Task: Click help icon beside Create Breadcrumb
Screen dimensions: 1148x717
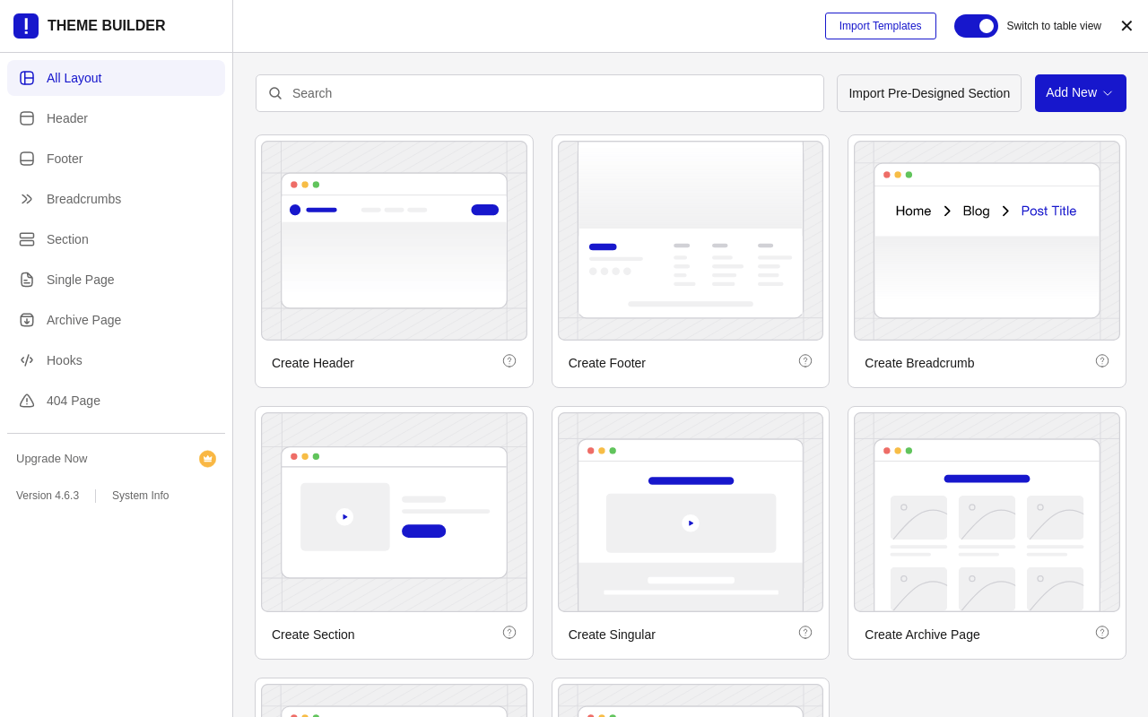Action: coord(1102,360)
